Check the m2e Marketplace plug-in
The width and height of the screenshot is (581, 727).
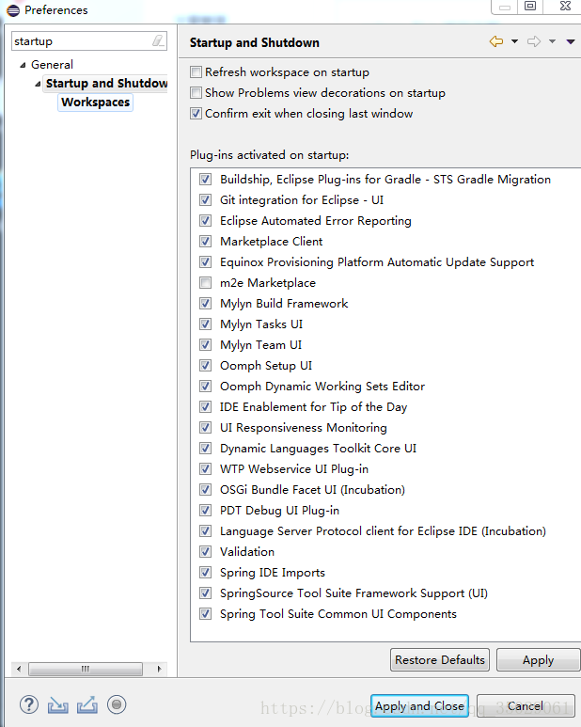click(x=205, y=283)
